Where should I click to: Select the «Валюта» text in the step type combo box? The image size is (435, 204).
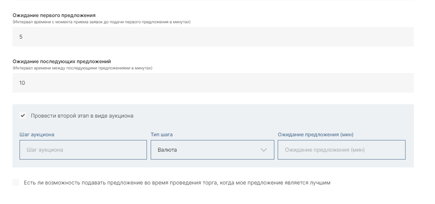click(x=167, y=150)
